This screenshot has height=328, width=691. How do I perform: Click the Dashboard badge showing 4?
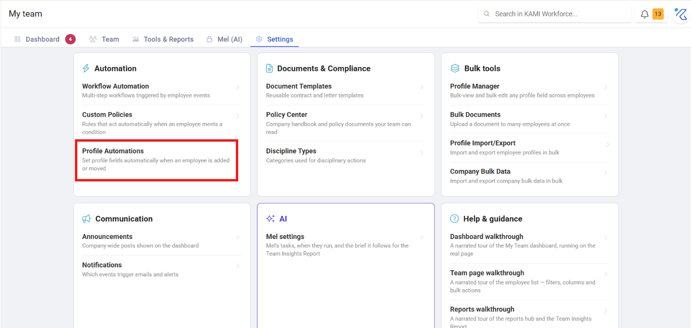[x=70, y=39]
